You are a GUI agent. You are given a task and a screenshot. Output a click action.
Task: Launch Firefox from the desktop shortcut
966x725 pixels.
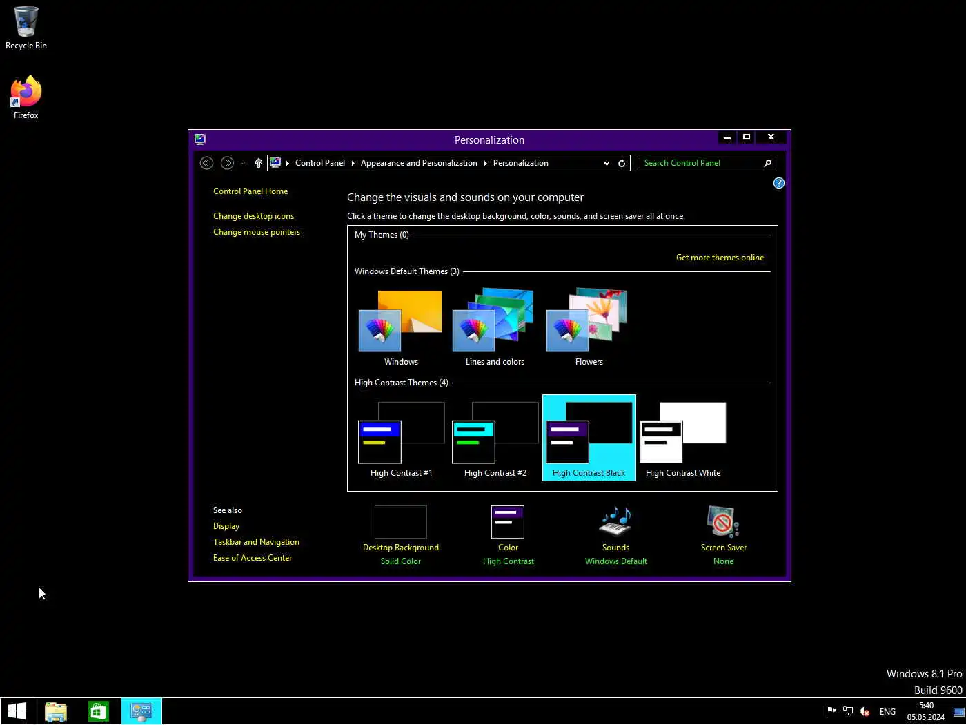26,97
